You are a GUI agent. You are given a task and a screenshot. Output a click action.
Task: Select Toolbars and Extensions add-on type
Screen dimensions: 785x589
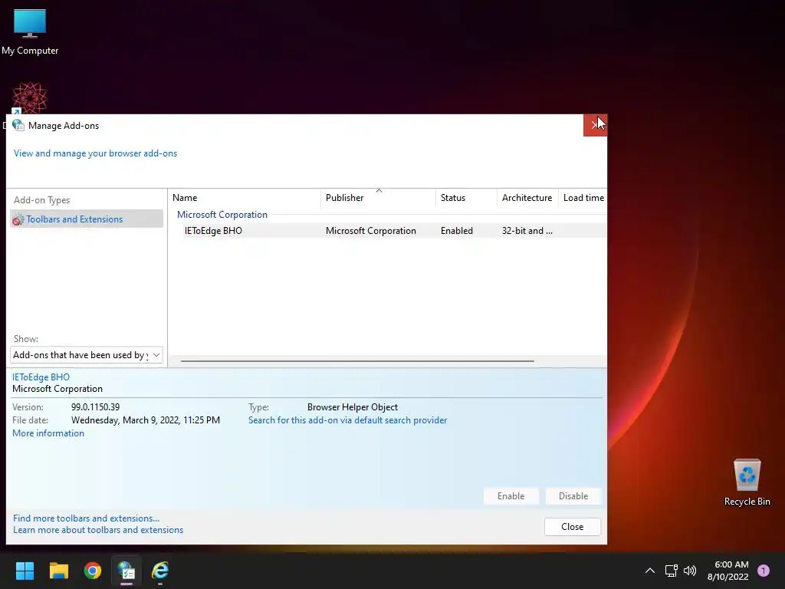[x=86, y=219]
